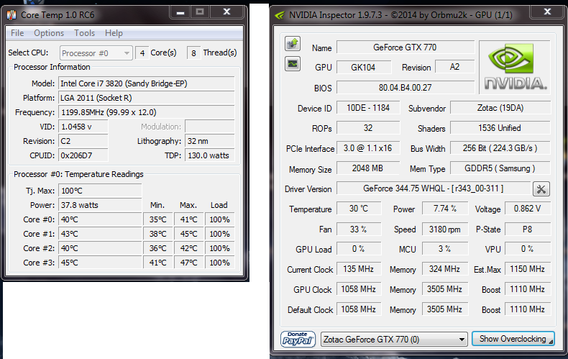The width and height of the screenshot is (568, 359).
Task: Click the Est.Max value 1150 MHz
Action: pos(528,269)
